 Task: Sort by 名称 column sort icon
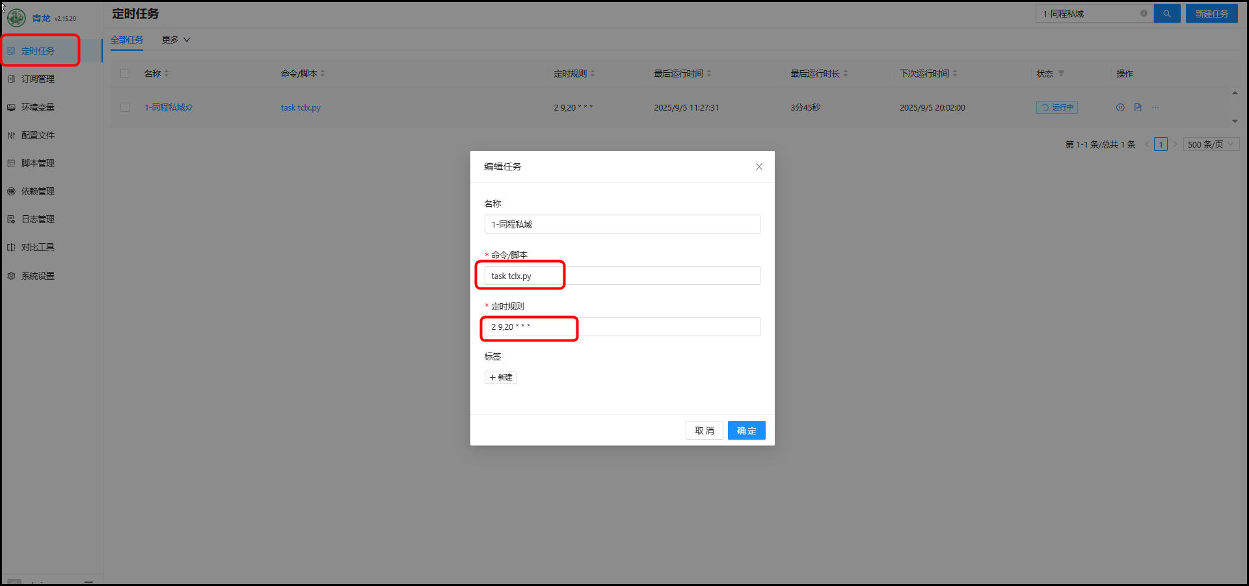tap(167, 73)
